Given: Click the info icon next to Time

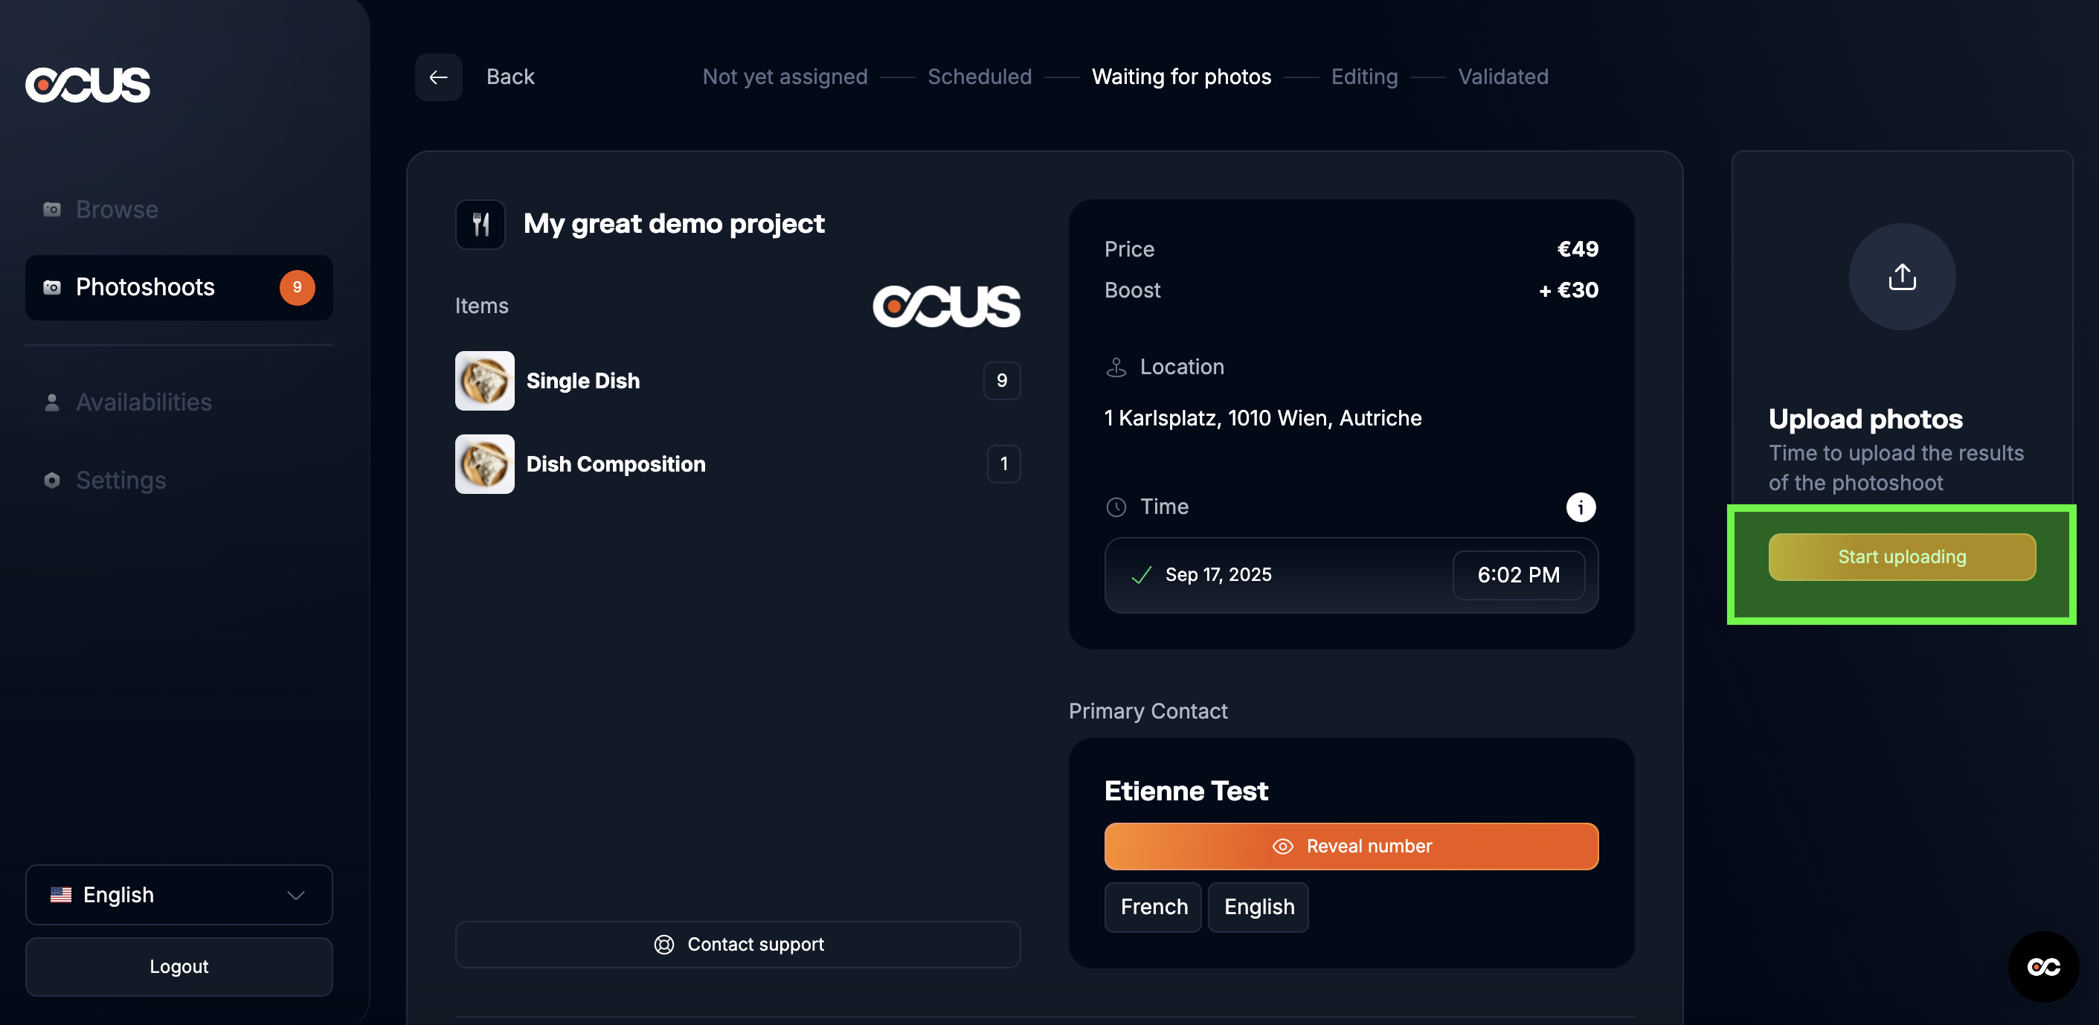Looking at the screenshot, I should coord(1581,507).
